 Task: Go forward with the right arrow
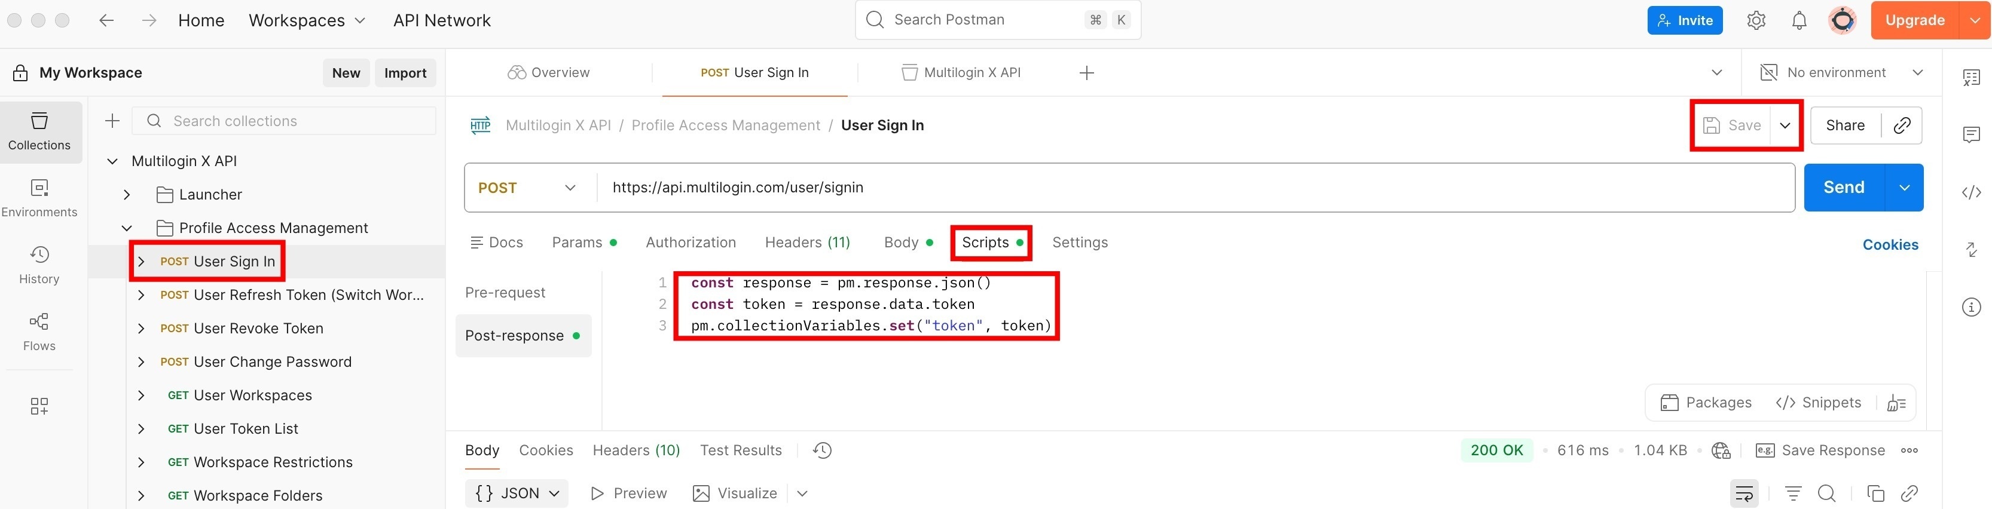149,20
